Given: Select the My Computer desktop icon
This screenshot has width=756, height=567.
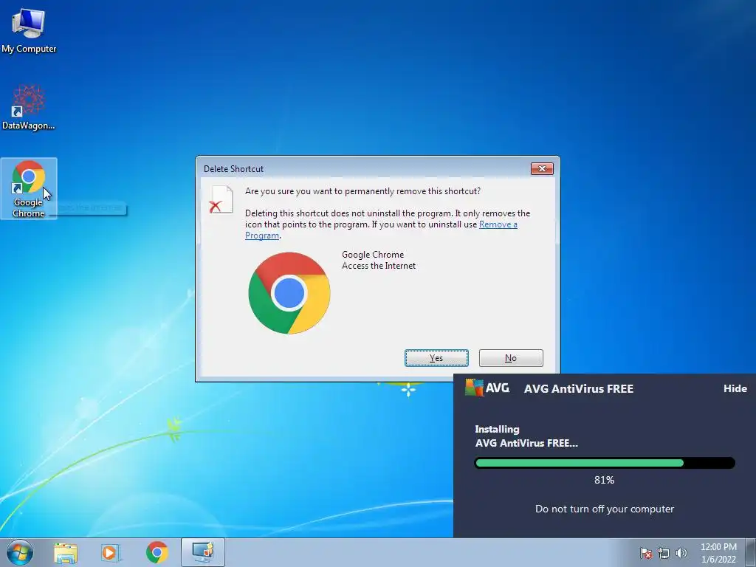Looking at the screenshot, I should (x=29, y=31).
